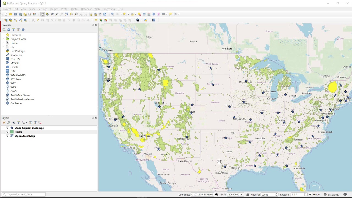Open the Python console
352x198 pixels.
coord(146,20)
